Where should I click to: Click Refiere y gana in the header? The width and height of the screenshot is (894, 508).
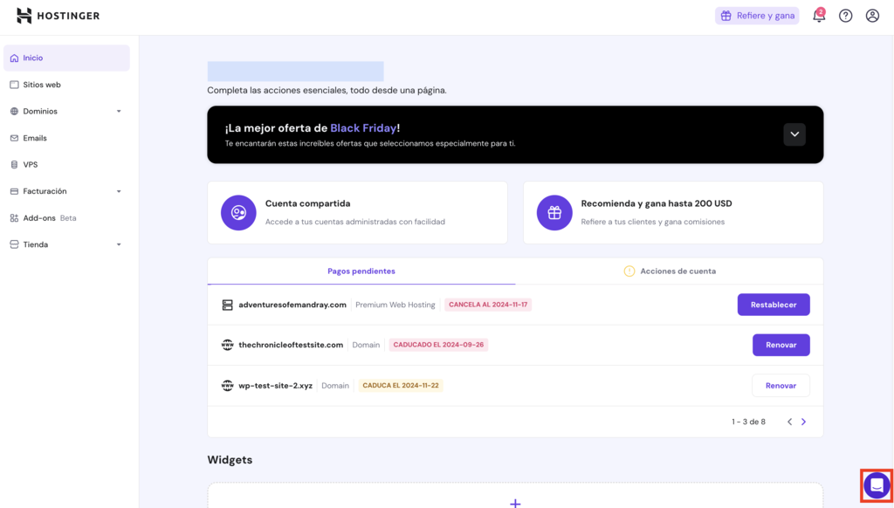tap(756, 16)
